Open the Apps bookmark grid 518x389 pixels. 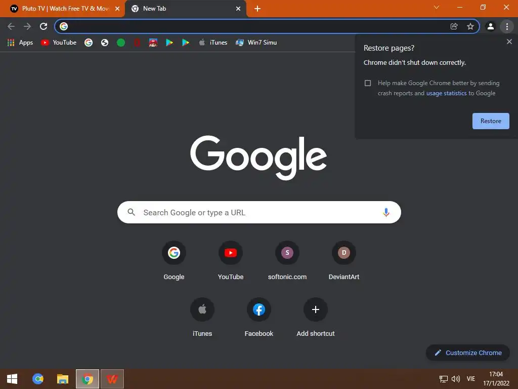(x=20, y=43)
